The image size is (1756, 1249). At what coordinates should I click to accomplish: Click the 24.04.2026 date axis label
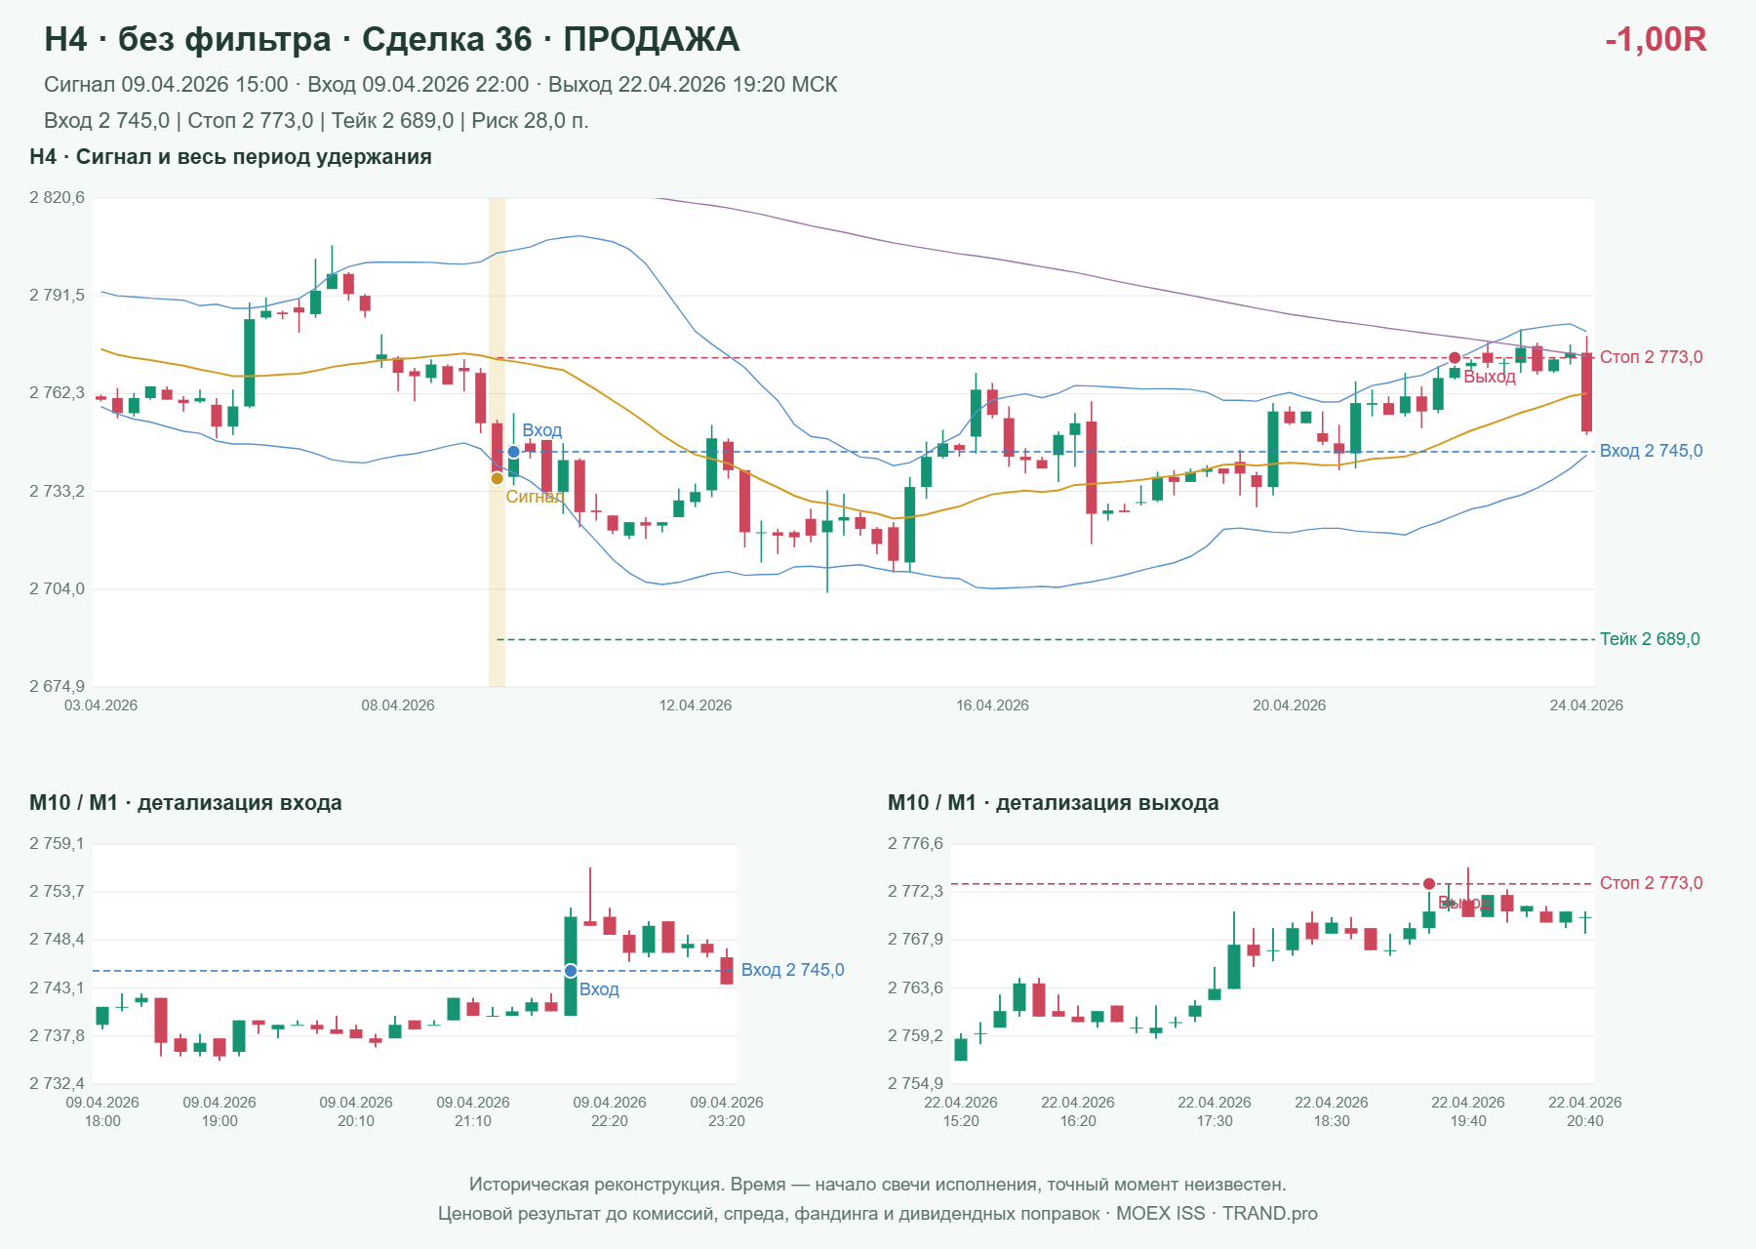(1586, 705)
